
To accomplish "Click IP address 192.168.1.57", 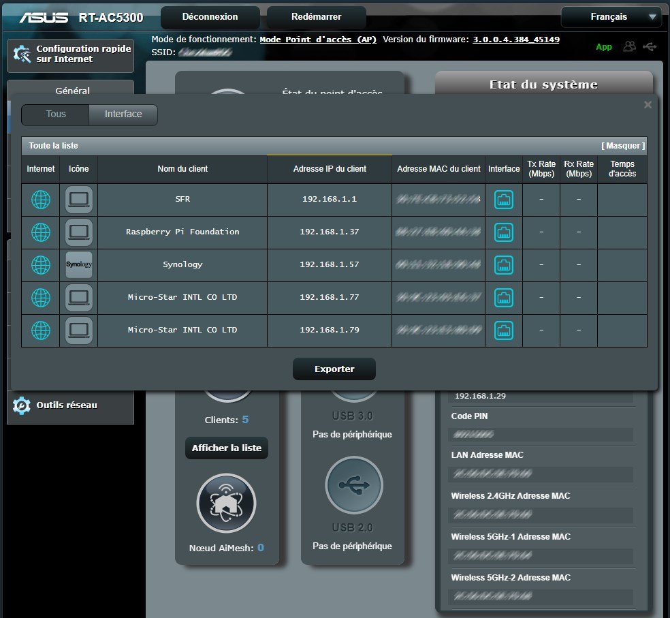I will (330, 264).
